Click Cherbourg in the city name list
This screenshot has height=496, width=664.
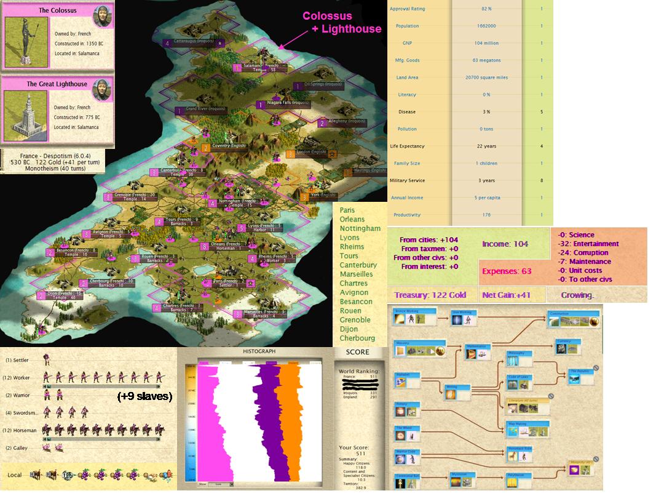[x=357, y=338]
